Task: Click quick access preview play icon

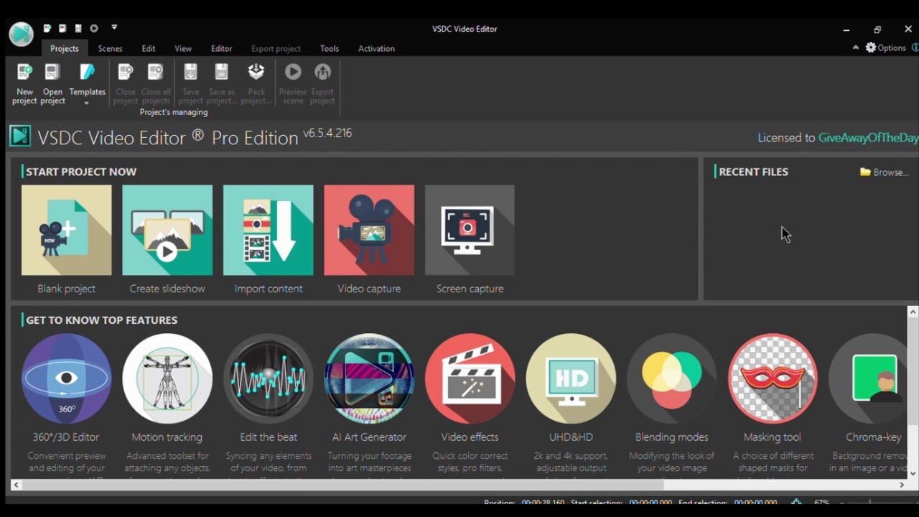Action: point(94,29)
